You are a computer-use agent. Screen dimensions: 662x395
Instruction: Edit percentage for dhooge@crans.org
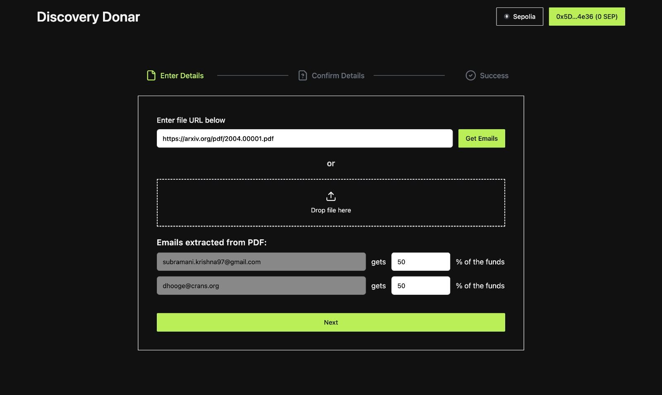[x=421, y=286]
